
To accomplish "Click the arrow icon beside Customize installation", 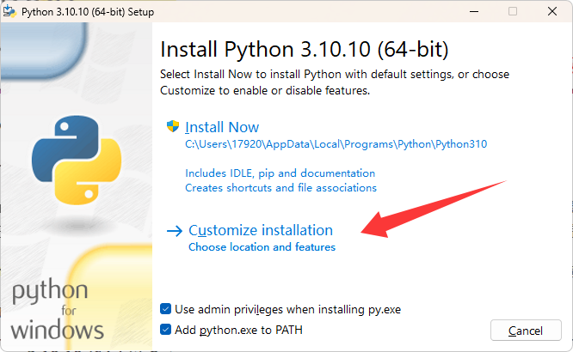I will click(x=175, y=231).
